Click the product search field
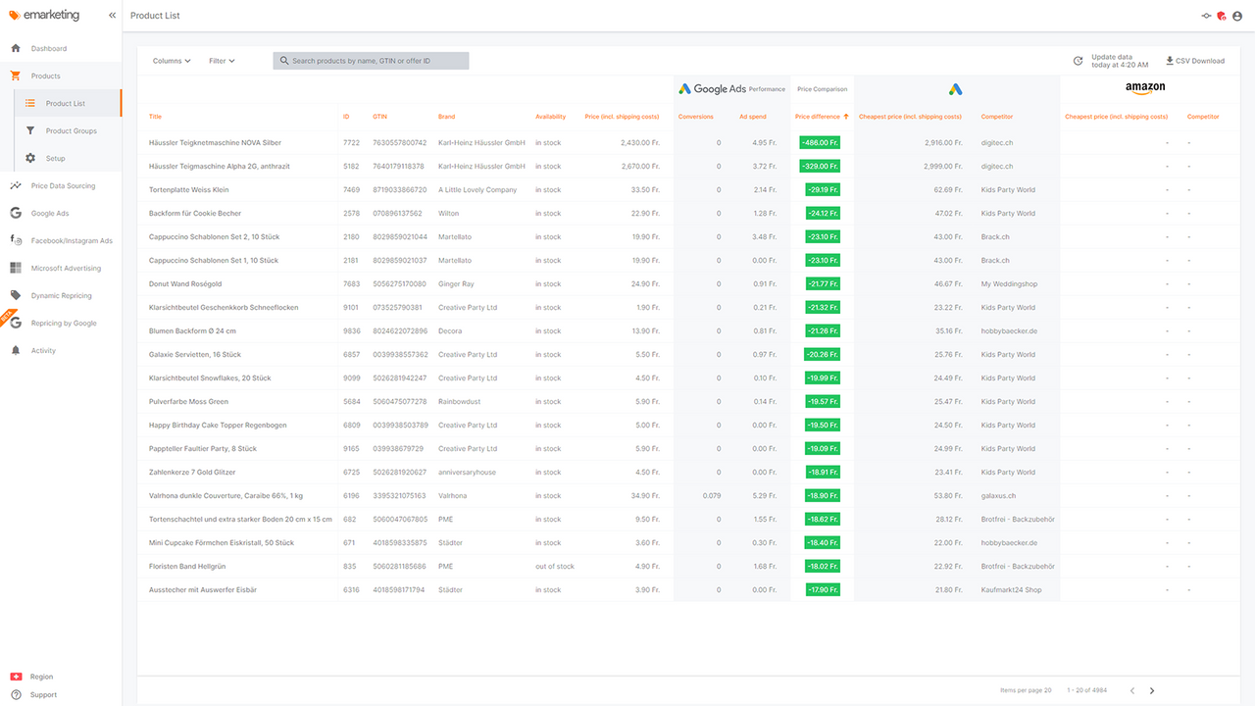The image size is (1255, 706). pos(371,60)
